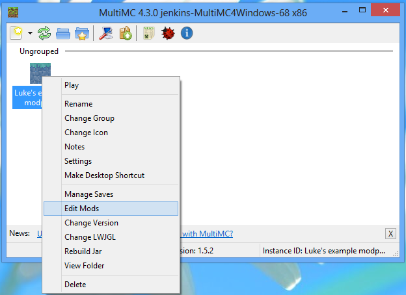Click Delete in the context menu

75,285
